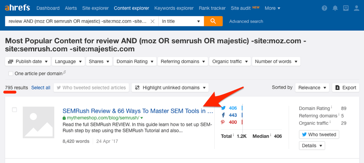Open the In title search scope dropdown
364x163 pixels.
click(x=181, y=21)
